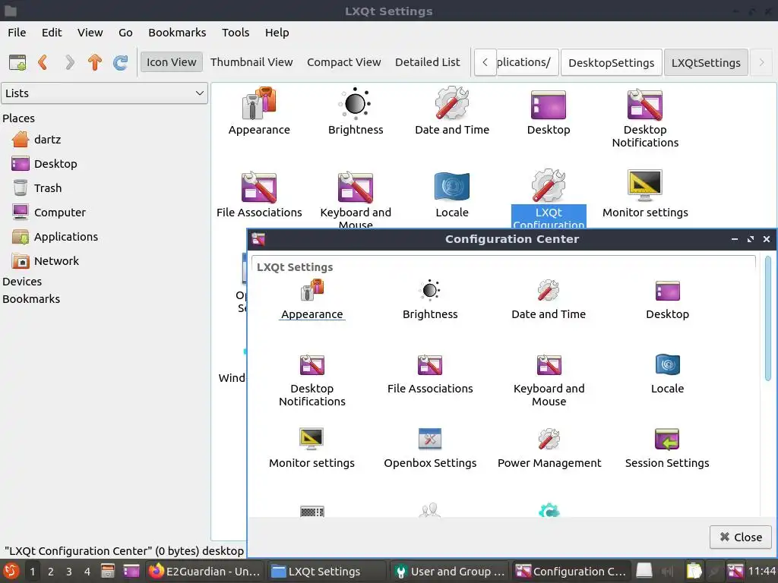This screenshot has height=583, width=778.
Task: Open Power Management in Configuration Center
Action: (x=549, y=448)
